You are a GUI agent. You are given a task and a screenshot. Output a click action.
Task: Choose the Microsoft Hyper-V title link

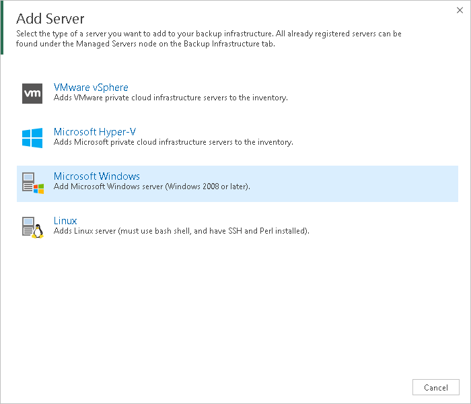coord(95,132)
